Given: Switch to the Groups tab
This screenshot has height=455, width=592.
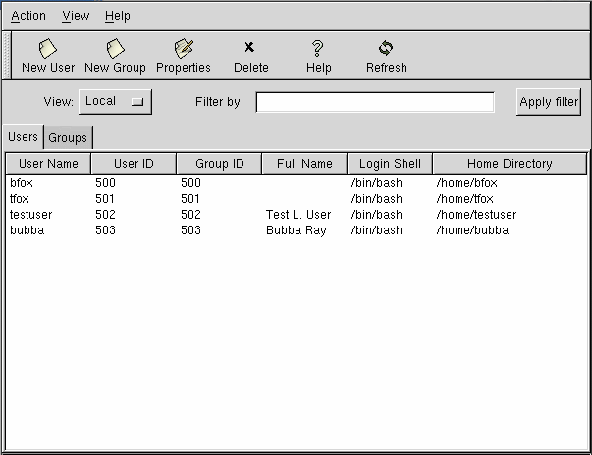Looking at the screenshot, I should point(68,138).
